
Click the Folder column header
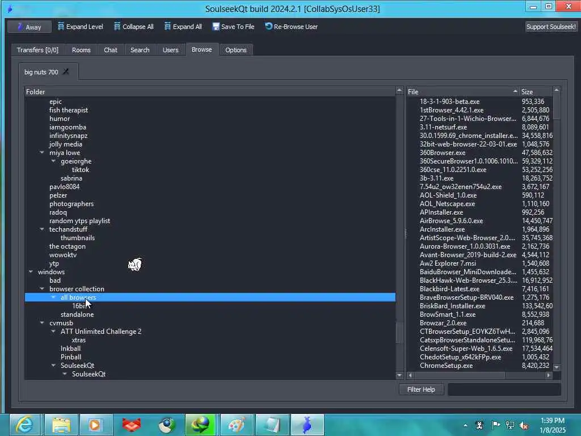[x=210, y=91]
